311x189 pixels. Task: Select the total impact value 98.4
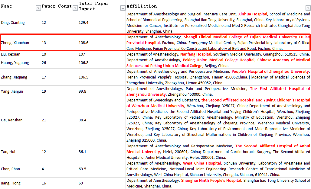click(x=83, y=120)
